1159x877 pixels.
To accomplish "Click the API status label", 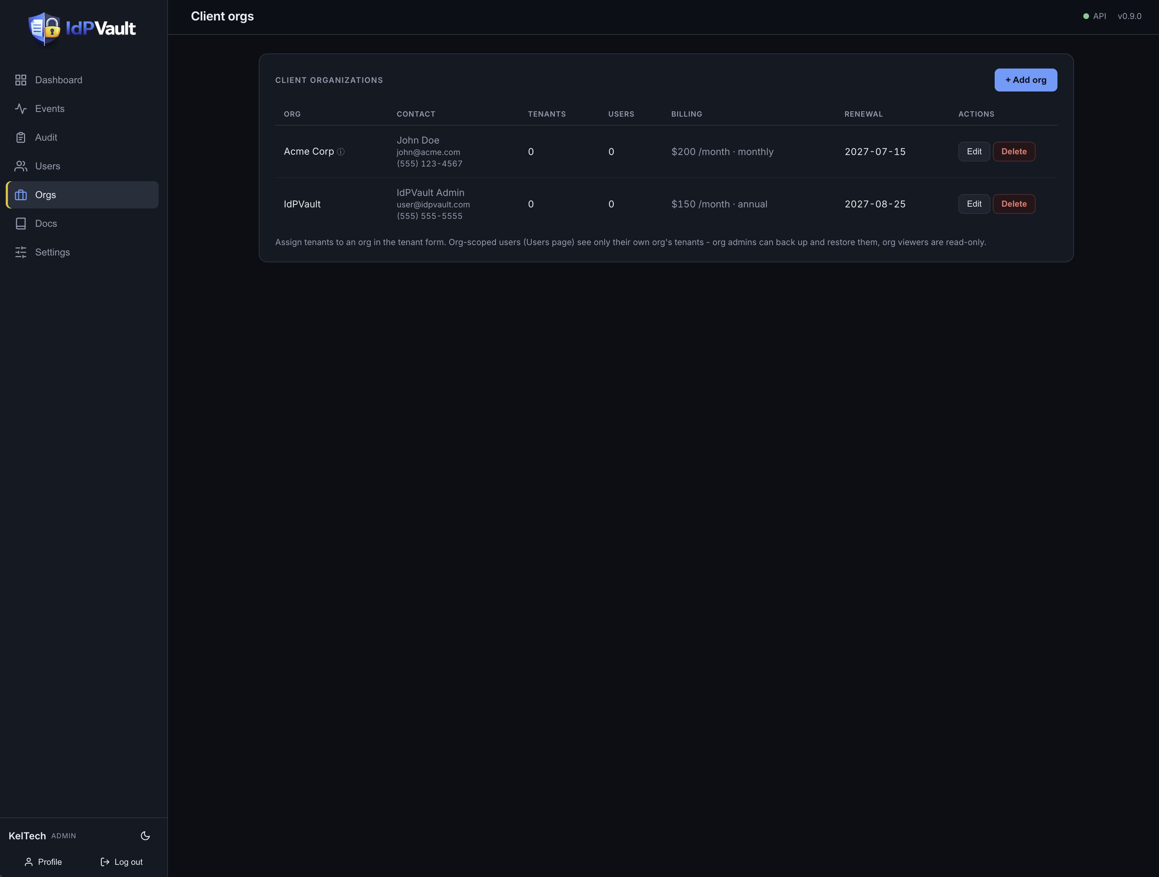I will click(x=1099, y=16).
